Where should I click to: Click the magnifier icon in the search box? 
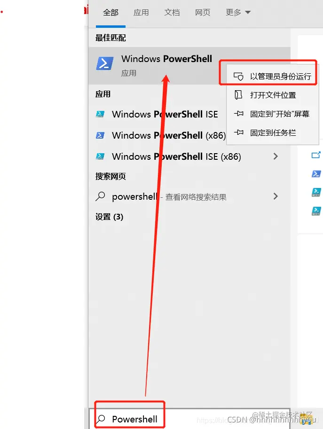(101, 419)
